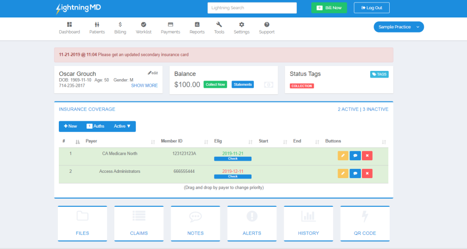Click member ID 666555444
This screenshot has height=249, width=467.
coord(184,171)
